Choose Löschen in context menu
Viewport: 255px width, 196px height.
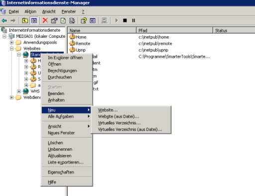click(66, 143)
